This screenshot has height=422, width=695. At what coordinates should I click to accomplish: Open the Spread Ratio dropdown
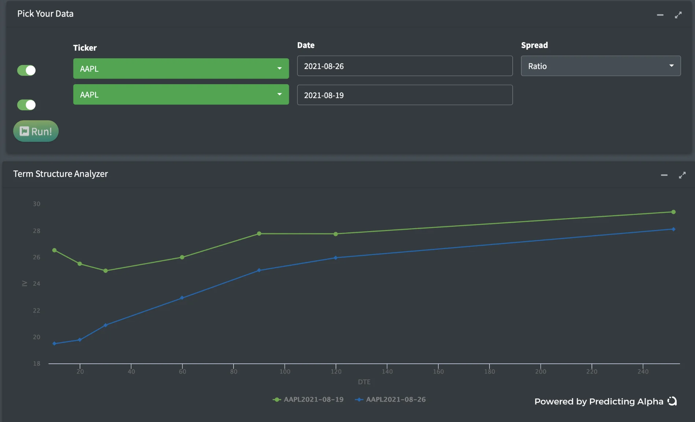[601, 66]
